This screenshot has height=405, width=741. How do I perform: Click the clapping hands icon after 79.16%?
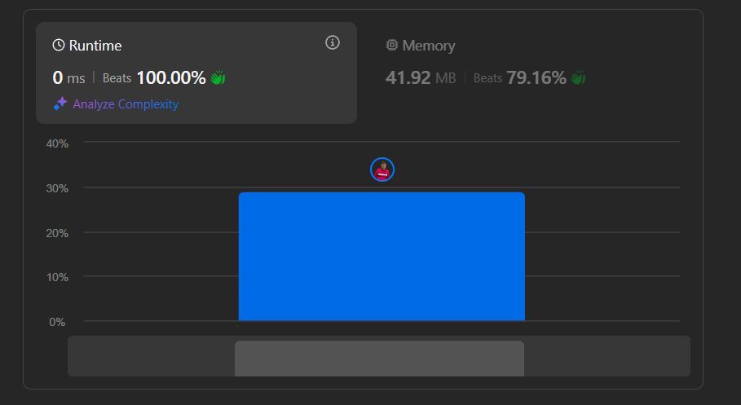coord(578,78)
